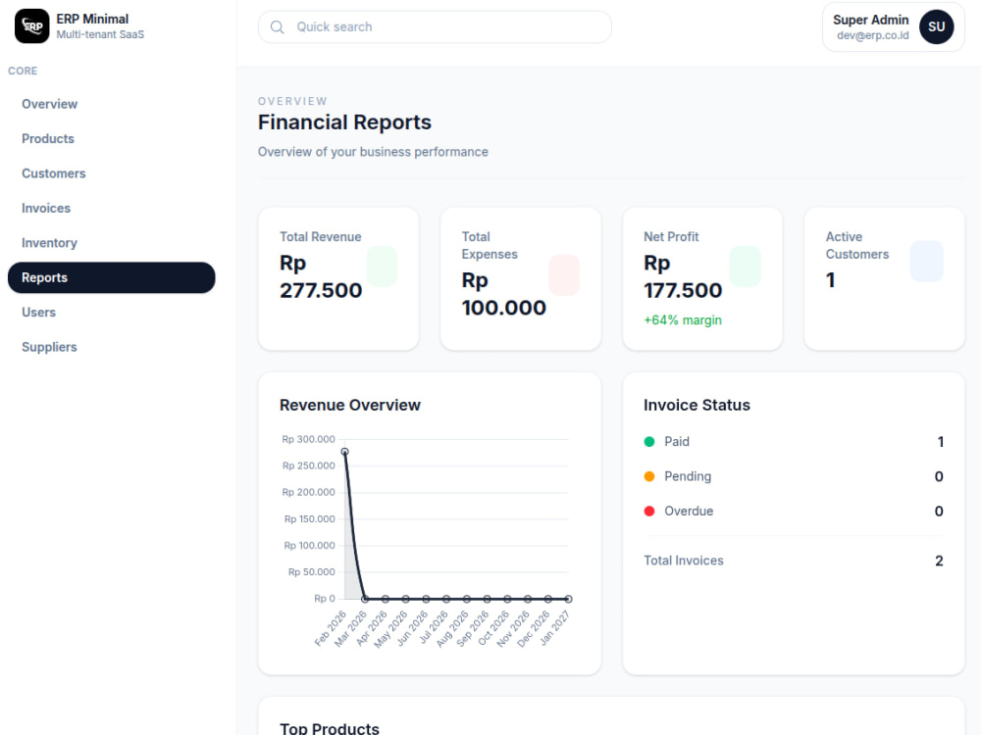
Task: Click the OVERVIEW breadcrumb label
Action: pyautogui.click(x=292, y=101)
